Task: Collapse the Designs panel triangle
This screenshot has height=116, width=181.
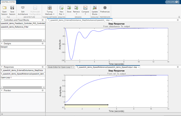Action: coord(2,43)
